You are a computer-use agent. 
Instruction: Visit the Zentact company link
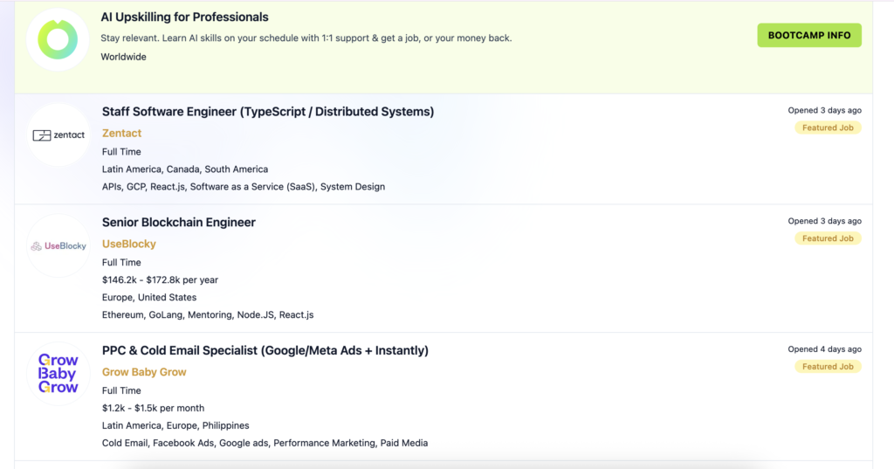pos(121,133)
